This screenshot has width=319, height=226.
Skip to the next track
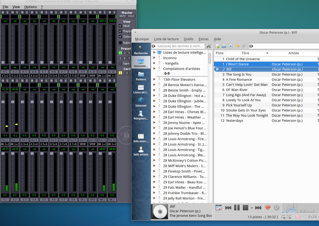[x=258, y=208]
